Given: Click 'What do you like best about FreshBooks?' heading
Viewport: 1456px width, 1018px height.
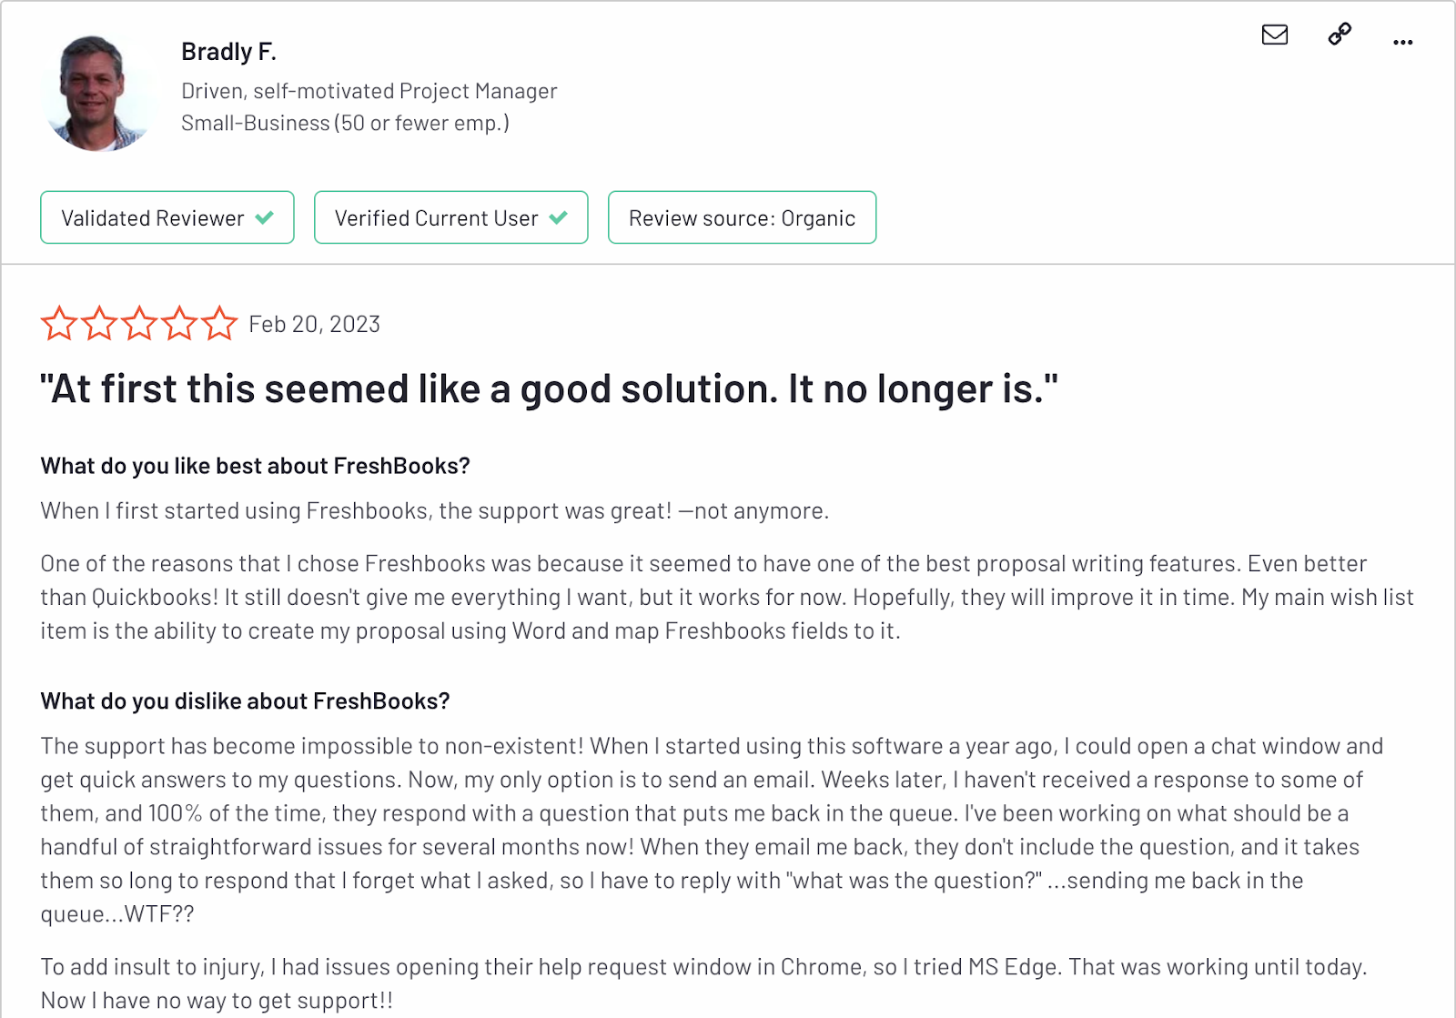Looking at the screenshot, I should (256, 466).
